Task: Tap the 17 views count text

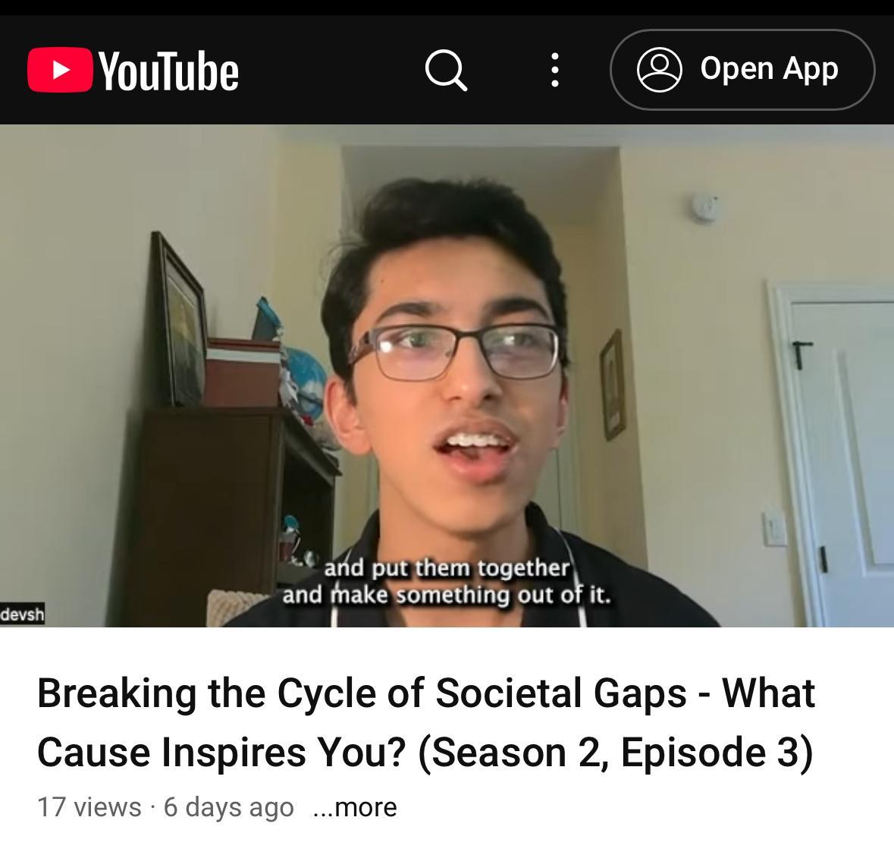Action: click(89, 807)
